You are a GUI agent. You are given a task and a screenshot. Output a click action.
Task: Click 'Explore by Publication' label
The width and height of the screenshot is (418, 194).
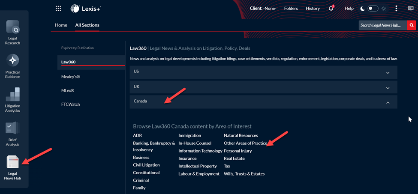[78, 48]
